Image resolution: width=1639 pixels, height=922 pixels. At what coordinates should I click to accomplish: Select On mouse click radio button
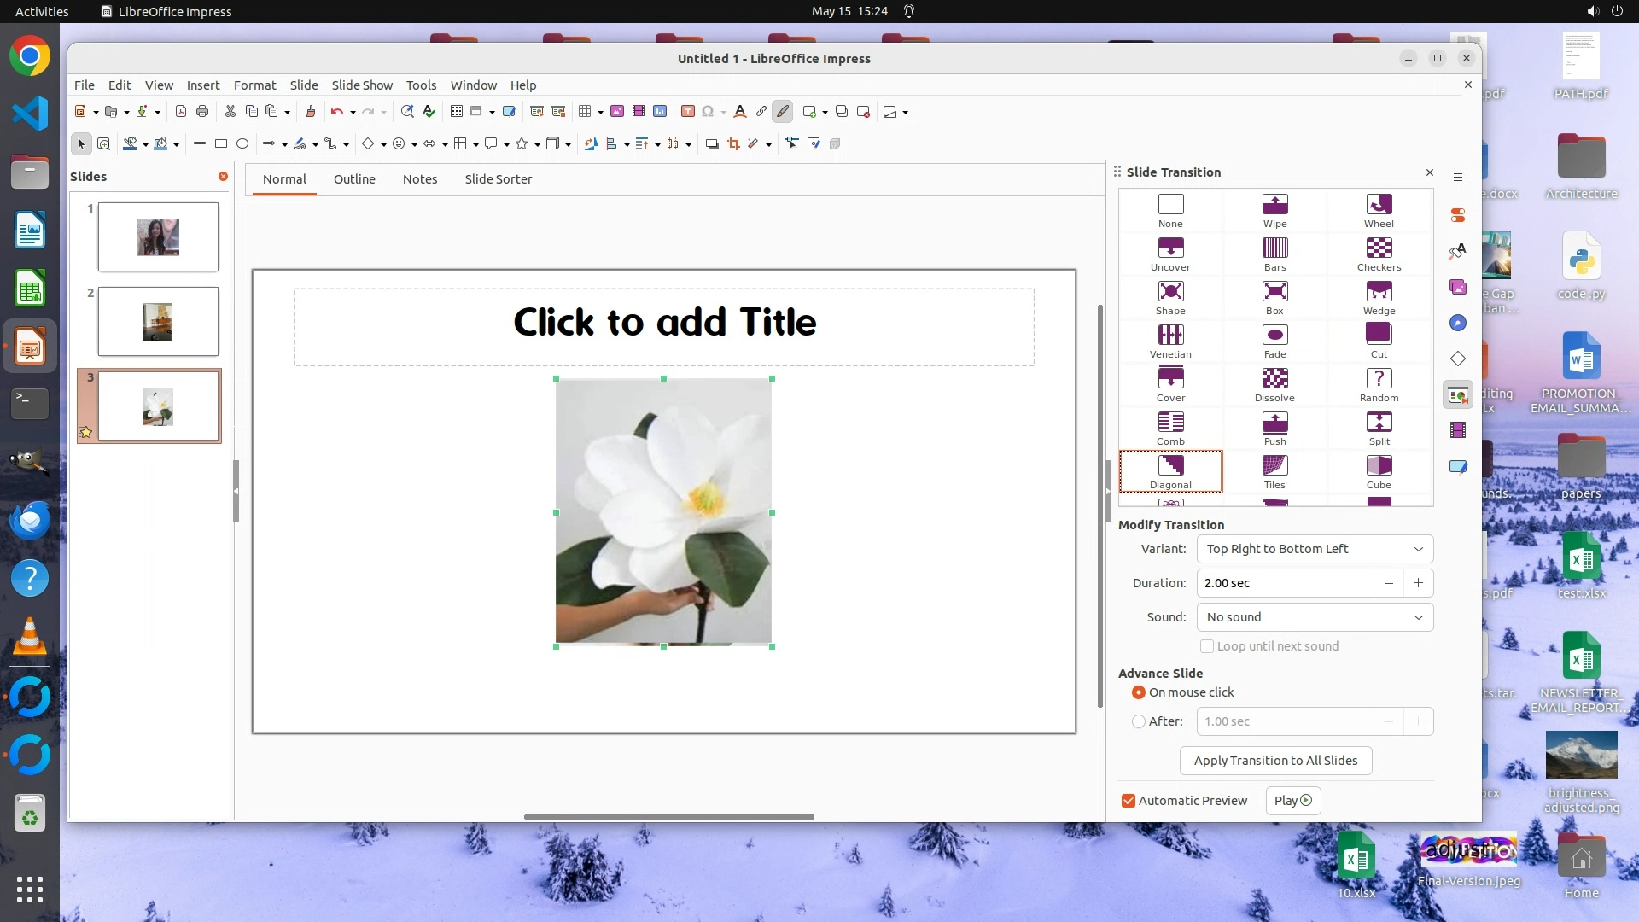(1139, 692)
